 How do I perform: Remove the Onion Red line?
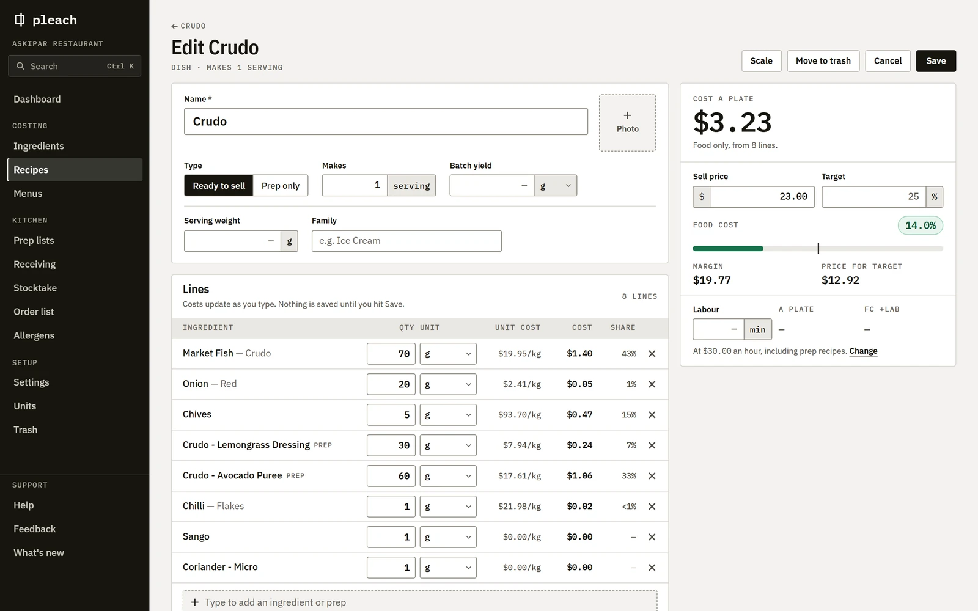(x=652, y=384)
